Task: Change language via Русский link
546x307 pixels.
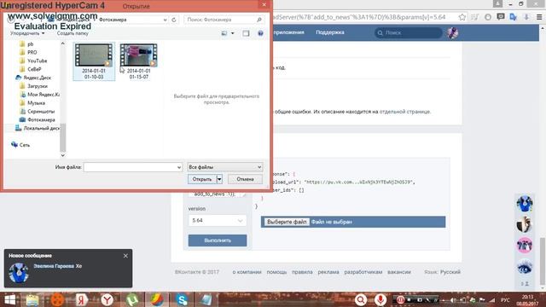Action: [x=450, y=272]
